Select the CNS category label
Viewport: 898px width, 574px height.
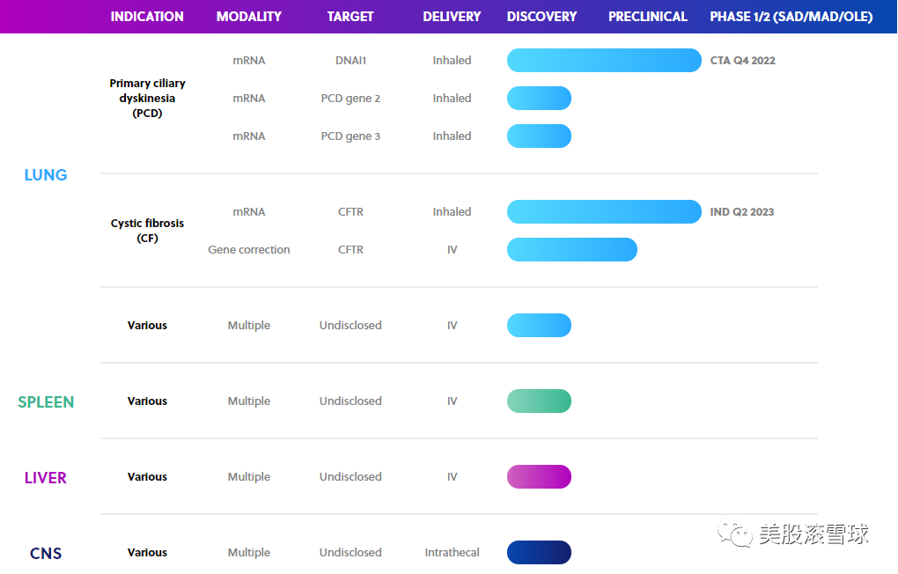(x=46, y=554)
